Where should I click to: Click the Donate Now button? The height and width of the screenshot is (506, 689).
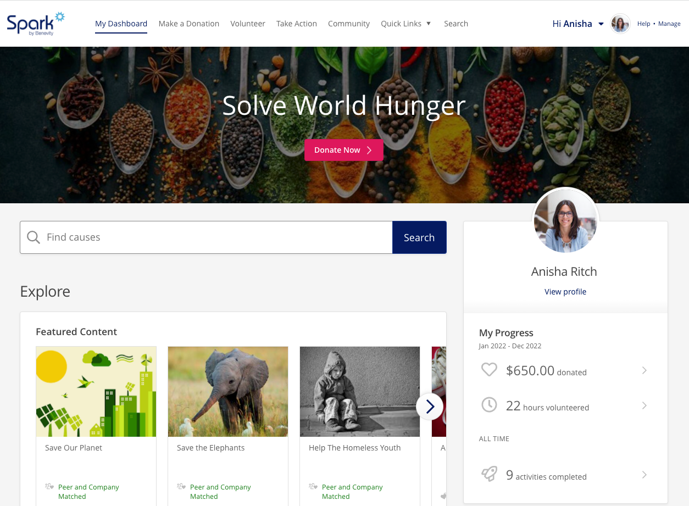pos(344,150)
